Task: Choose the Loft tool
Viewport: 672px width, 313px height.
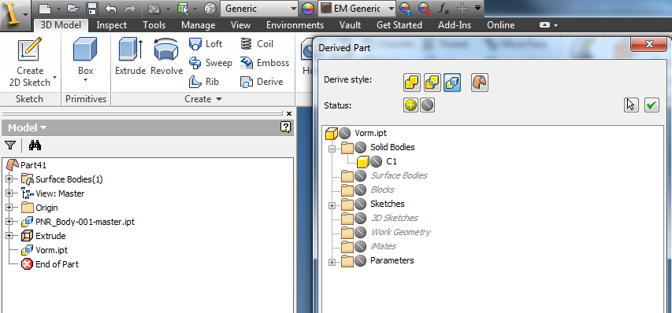Action: (x=206, y=44)
